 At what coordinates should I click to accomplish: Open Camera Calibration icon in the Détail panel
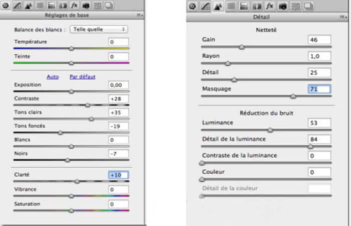click(283, 6)
